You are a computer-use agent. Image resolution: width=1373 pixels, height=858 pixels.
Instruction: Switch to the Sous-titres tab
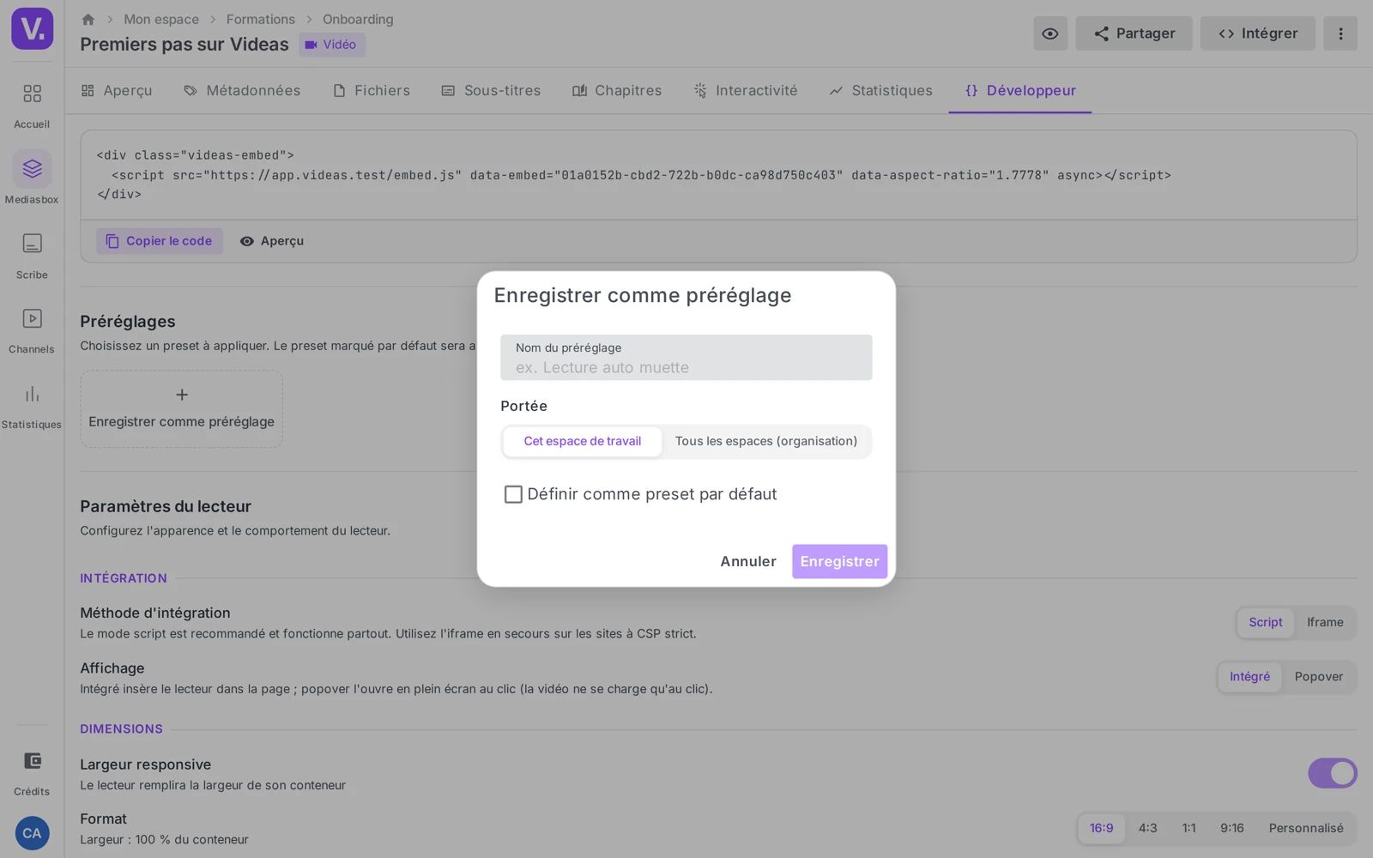tap(491, 91)
